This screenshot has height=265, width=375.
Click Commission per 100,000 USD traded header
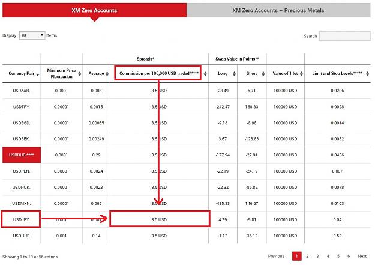click(x=159, y=73)
